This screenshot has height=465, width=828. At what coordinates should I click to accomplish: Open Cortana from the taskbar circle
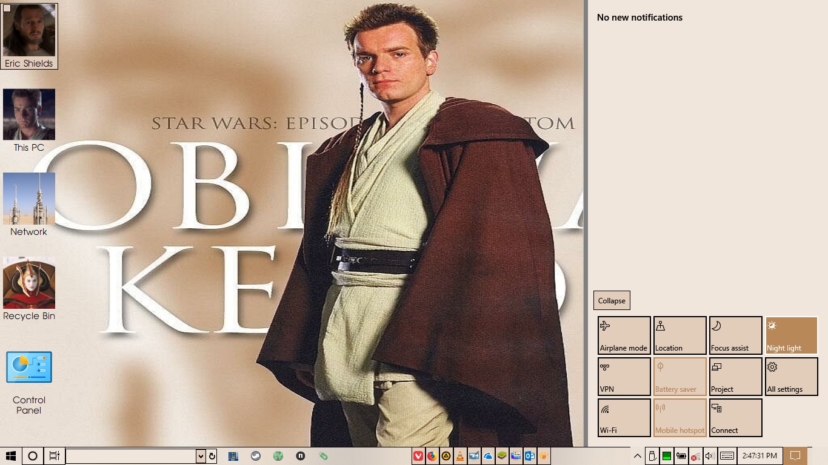[x=33, y=456]
